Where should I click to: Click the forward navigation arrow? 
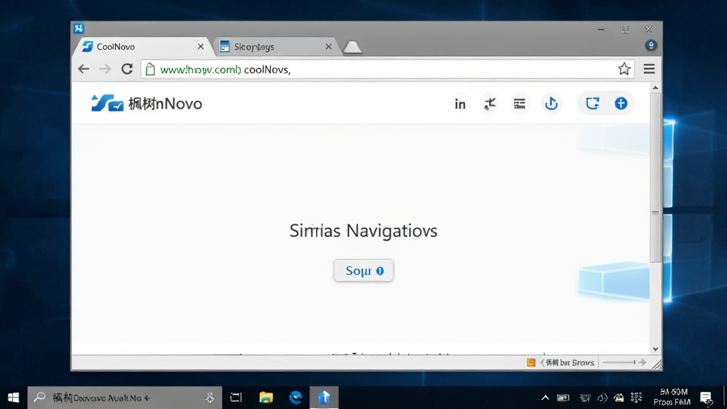click(105, 69)
